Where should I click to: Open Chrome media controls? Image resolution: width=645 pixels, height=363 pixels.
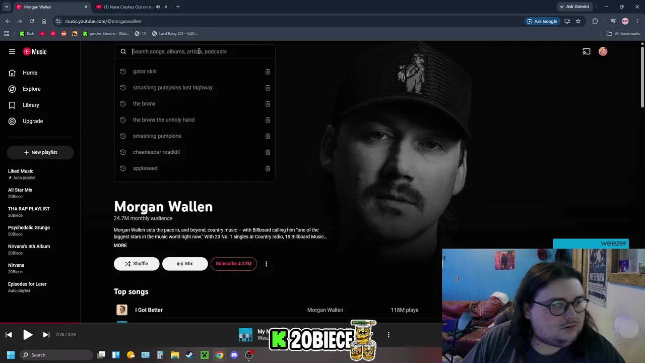(613, 21)
